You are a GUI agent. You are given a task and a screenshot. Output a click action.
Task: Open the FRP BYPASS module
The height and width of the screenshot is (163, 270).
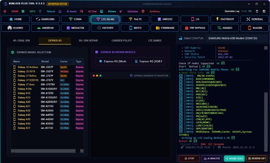(195, 28)
